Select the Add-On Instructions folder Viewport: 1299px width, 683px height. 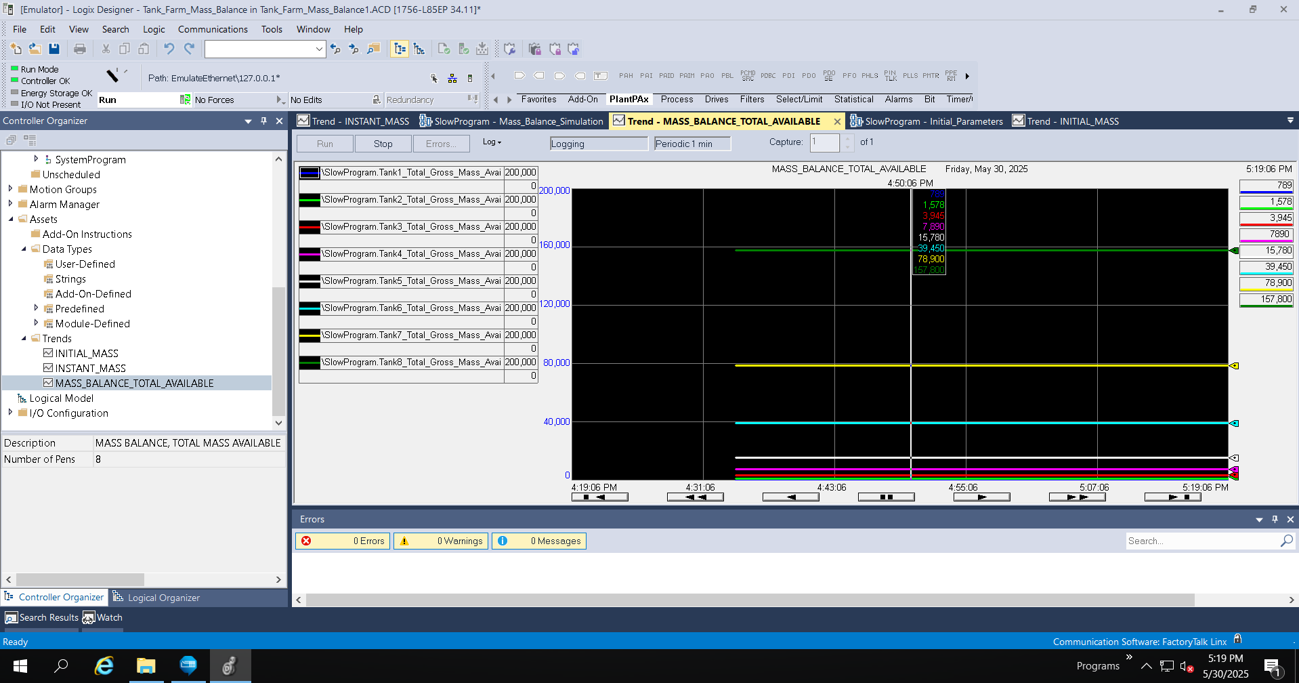click(87, 234)
